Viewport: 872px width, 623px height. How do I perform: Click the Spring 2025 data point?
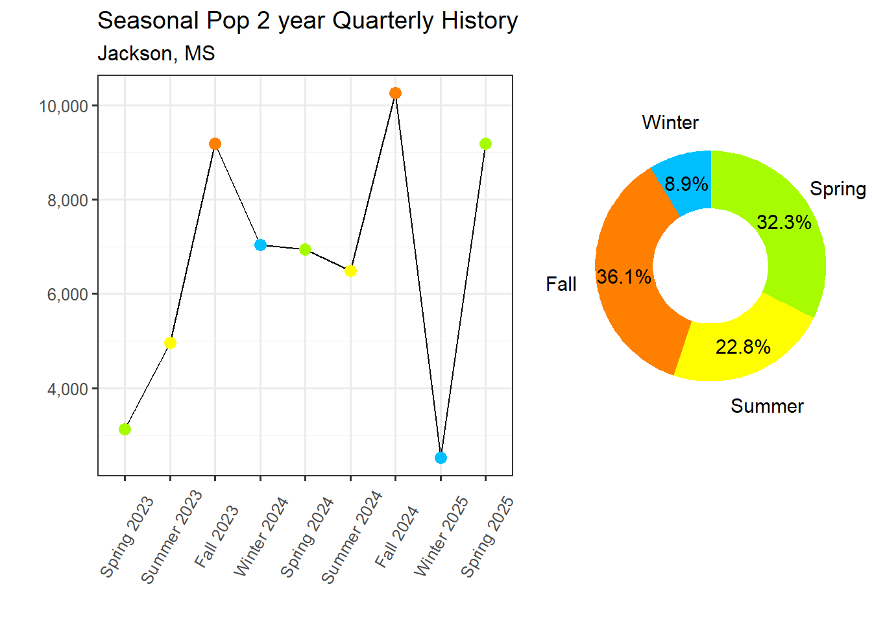coord(485,144)
